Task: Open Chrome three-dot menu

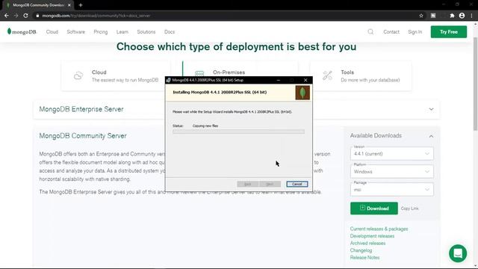Action: 471,16
